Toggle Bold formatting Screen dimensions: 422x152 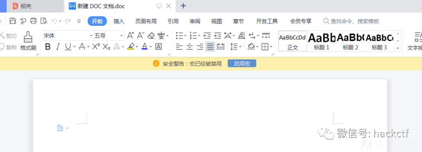click(x=48, y=47)
